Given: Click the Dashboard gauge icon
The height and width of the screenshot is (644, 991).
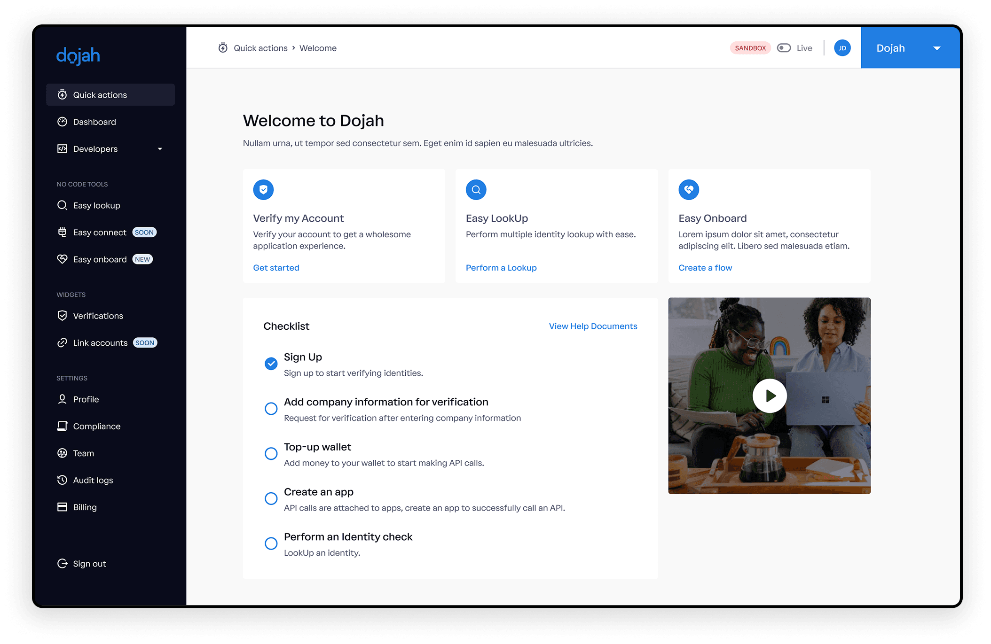Looking at the screenshot, I should click(x=62, y=122).
